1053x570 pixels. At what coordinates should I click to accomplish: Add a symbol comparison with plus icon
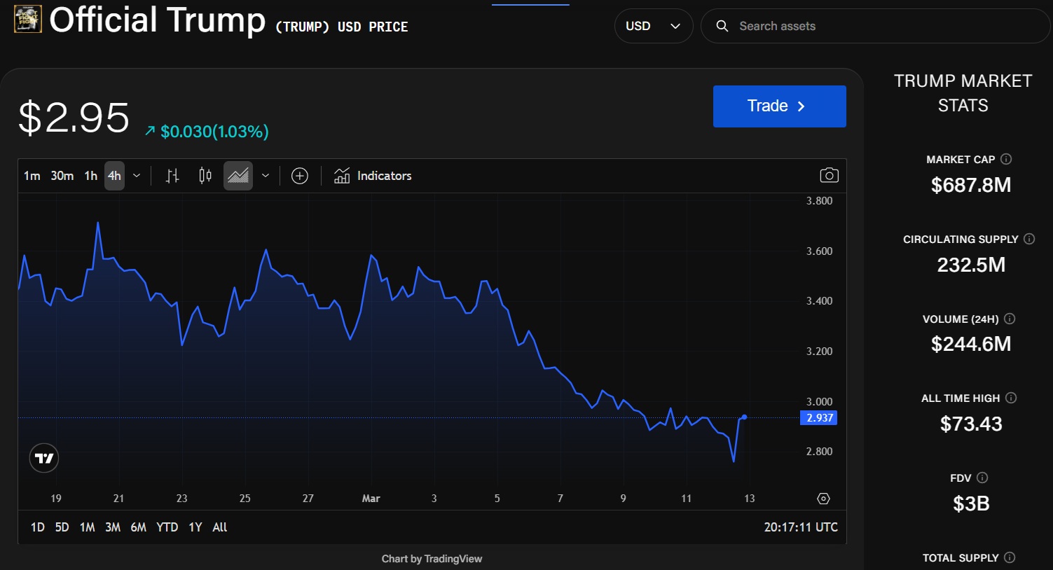[x=300, y=176]
